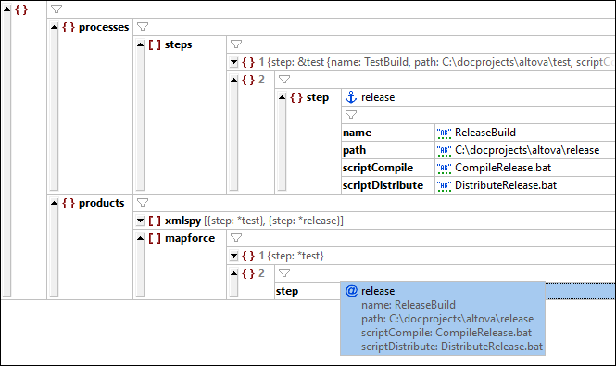This screenshot has width=616, height=366.
Task: Select the scriptDistribute key cell
Action: click(388, 185)
